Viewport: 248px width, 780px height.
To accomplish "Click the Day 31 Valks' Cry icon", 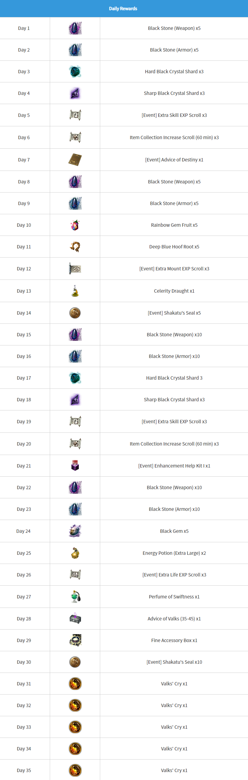I will (75, 684).
